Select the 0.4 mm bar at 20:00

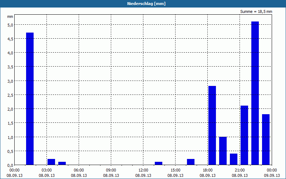[234, 159]
